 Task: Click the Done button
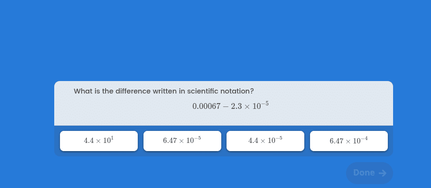(370, 173)
